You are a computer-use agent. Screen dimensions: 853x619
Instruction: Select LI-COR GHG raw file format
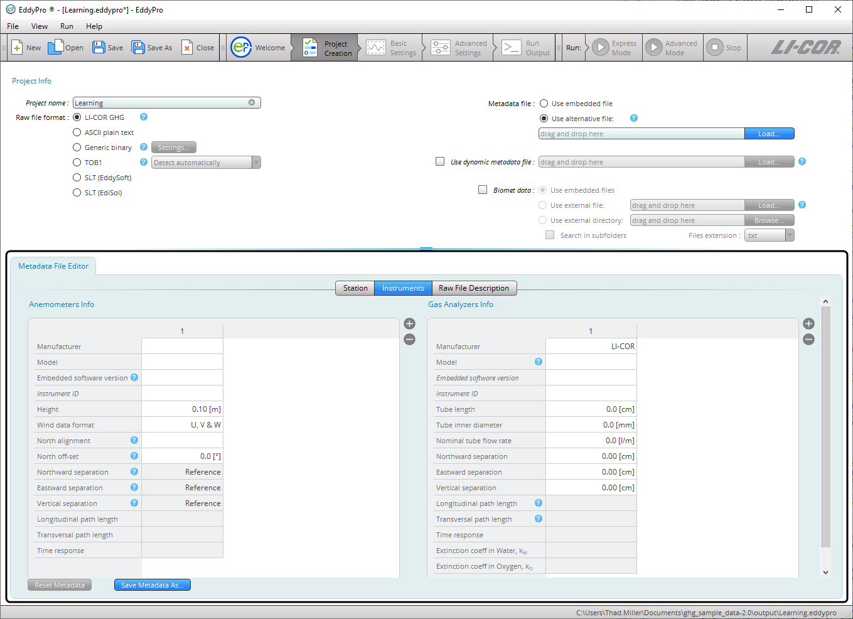pos(77,117)
